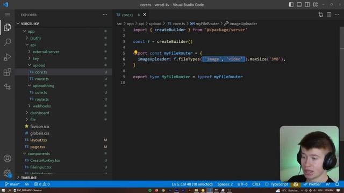344x193 pixels.
Task: Click the src breadcrumb
Action: tap(119, 24)
